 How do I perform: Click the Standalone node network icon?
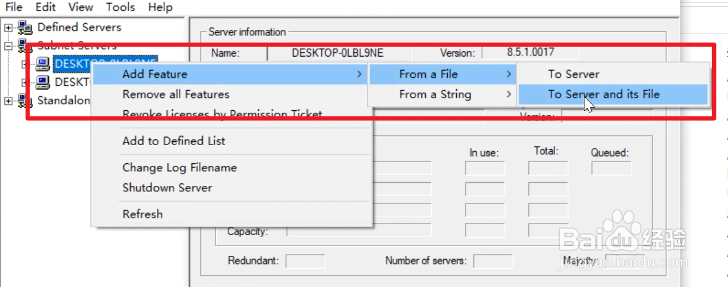(25, 101)
